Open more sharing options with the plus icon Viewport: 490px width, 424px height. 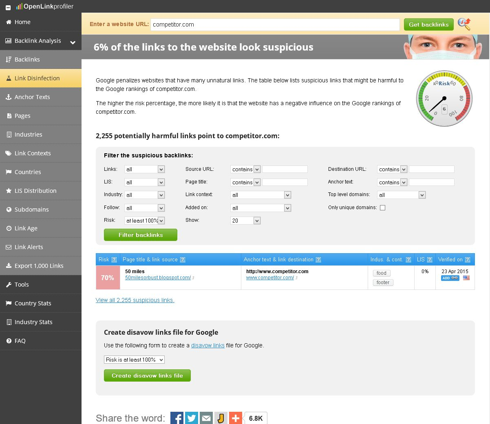236,418
